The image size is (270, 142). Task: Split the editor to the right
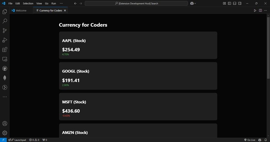tap(260, 10)
